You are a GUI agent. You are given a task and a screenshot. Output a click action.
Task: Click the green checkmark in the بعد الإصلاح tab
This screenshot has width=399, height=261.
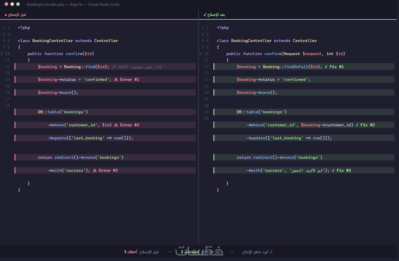[205, 14]
